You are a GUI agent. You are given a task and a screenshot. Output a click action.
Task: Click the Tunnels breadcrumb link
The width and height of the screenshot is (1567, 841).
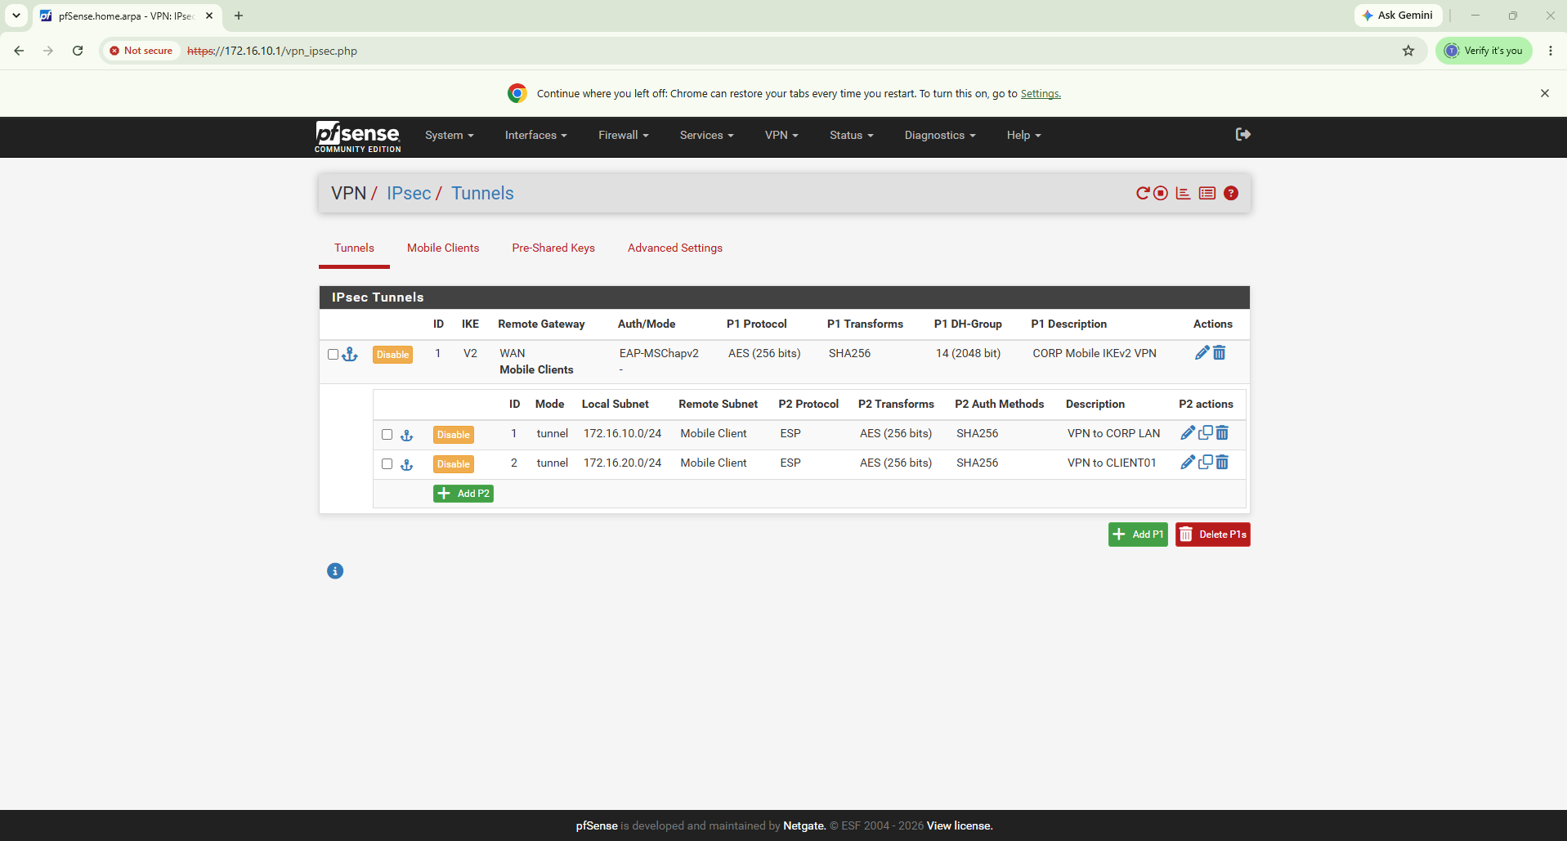point(482,194)
